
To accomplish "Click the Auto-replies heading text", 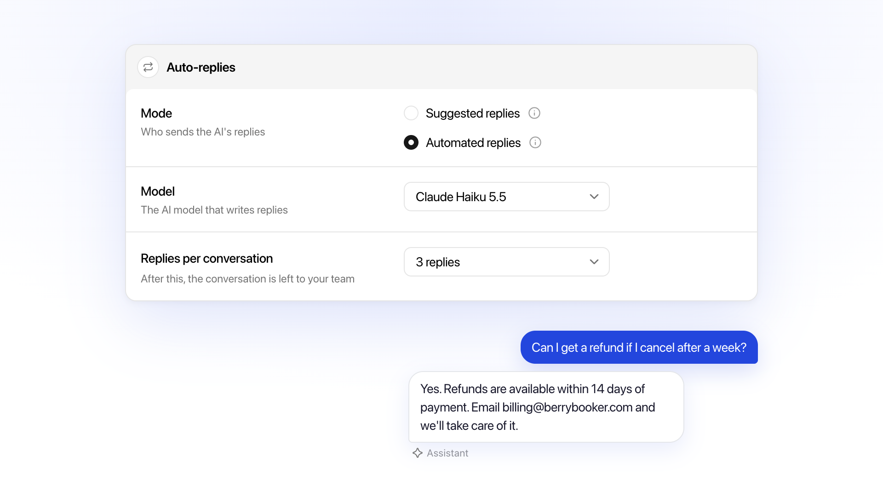I will coord(201,67).
